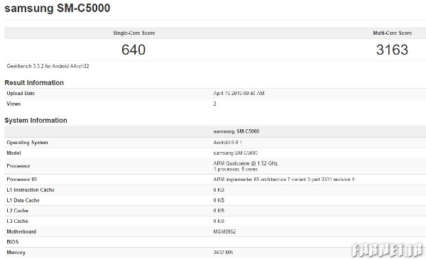Click the L2 Cache 0 KB value
This screenshot has height=259, width=426.
(219, 211)
